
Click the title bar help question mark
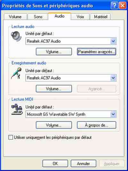pos(115,5)
